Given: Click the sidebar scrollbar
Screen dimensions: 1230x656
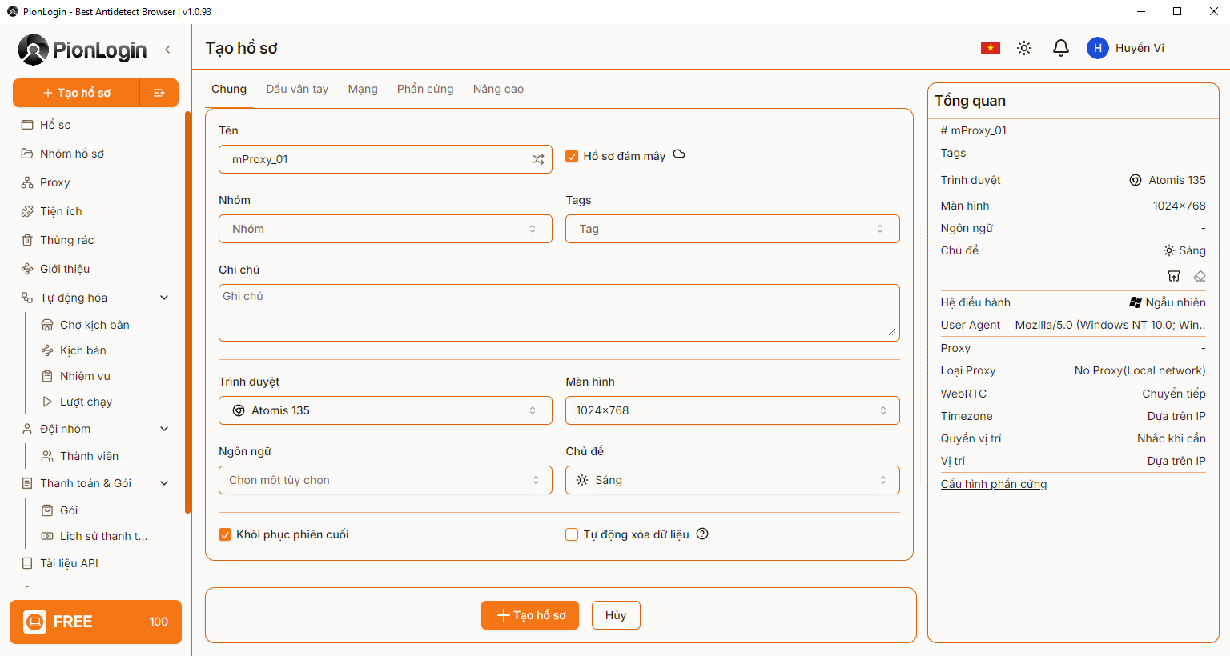Looking at the screenshot, I should coord(187,312).
